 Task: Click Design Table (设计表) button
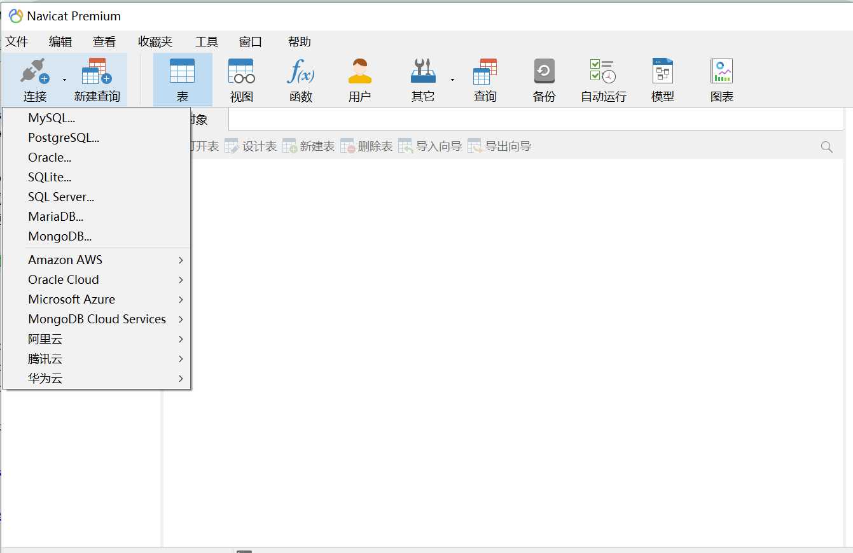[x=251, y=146]
